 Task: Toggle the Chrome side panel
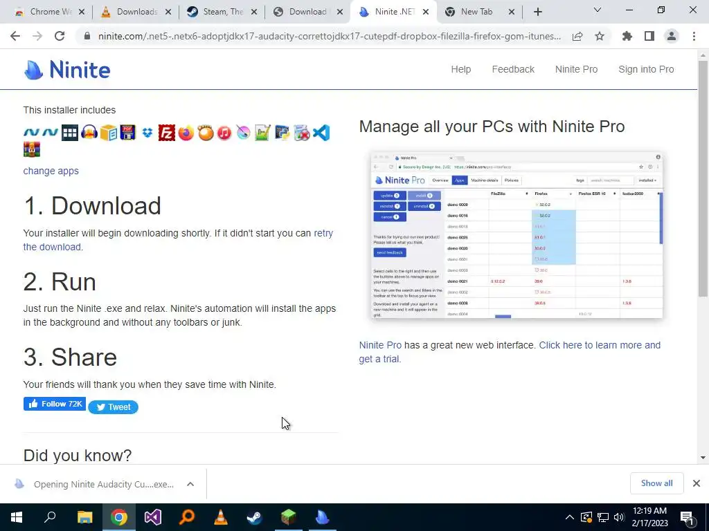pos(649,36)
